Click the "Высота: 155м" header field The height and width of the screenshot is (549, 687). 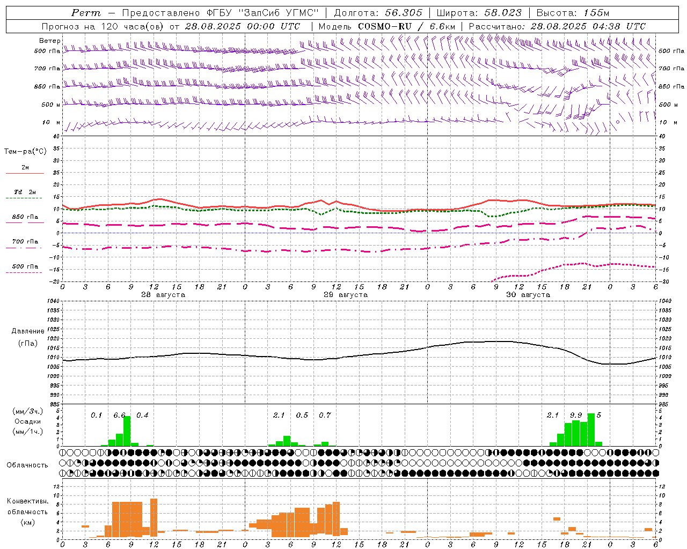[573, 13]
